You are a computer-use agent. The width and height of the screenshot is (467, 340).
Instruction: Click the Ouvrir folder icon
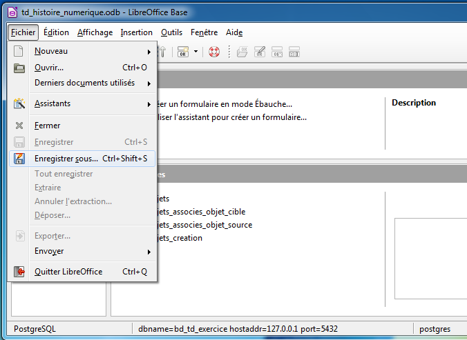[x=19, y=68]
